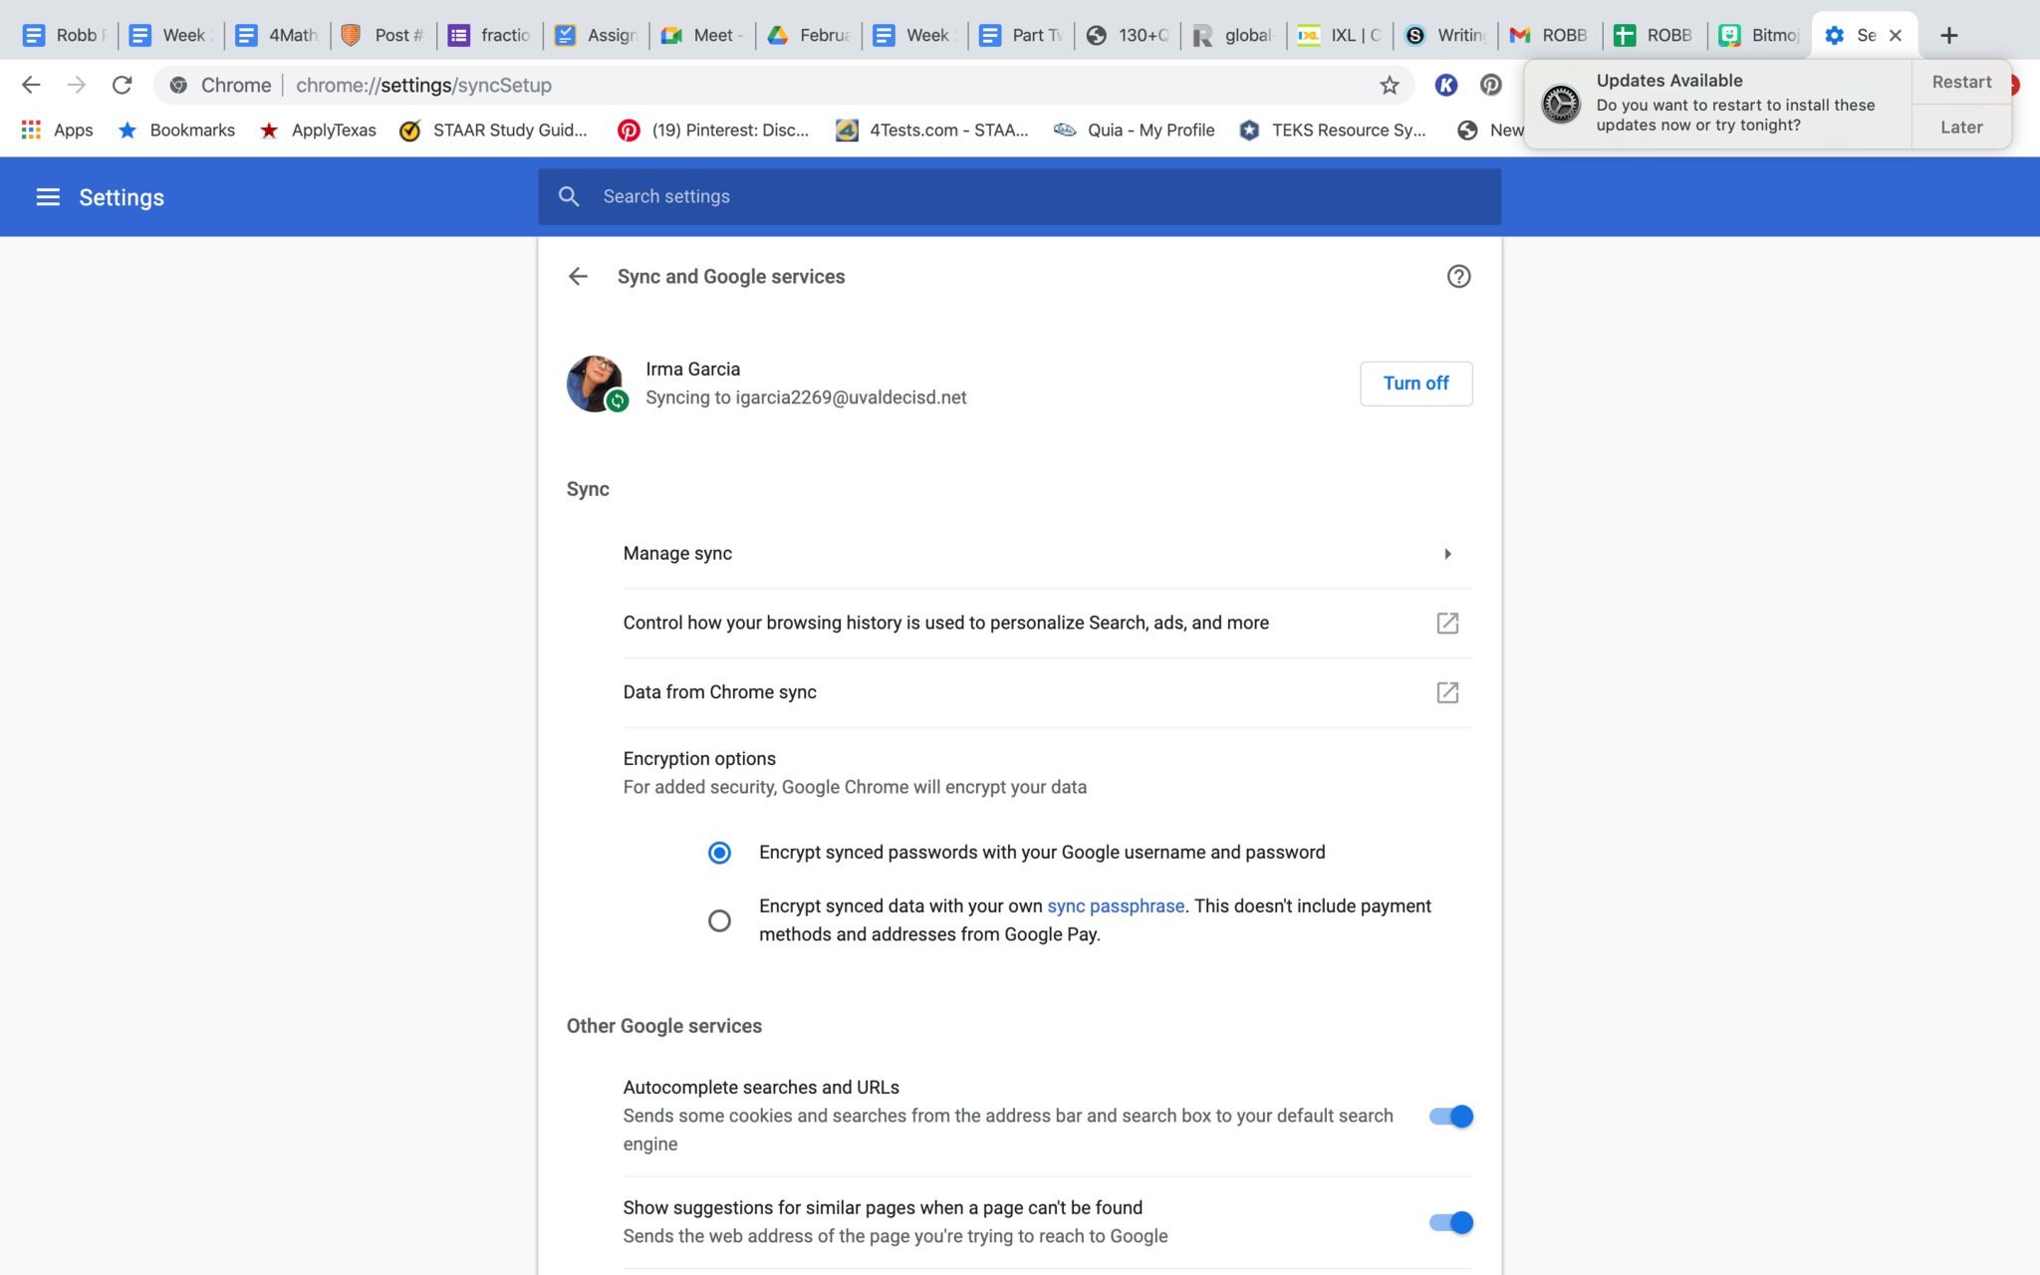Expand the Manage sync row arrow
The height and width of the screenshot is (1275, 2040).
(x=1447, y=554)
